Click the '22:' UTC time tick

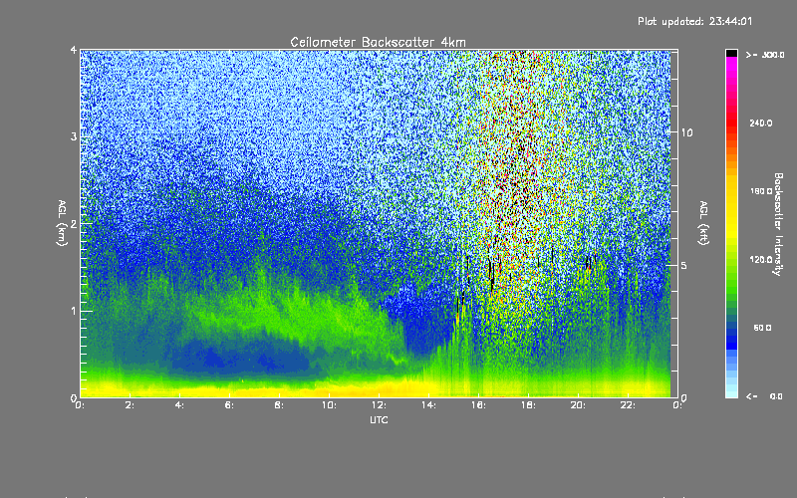click(628, 405)
